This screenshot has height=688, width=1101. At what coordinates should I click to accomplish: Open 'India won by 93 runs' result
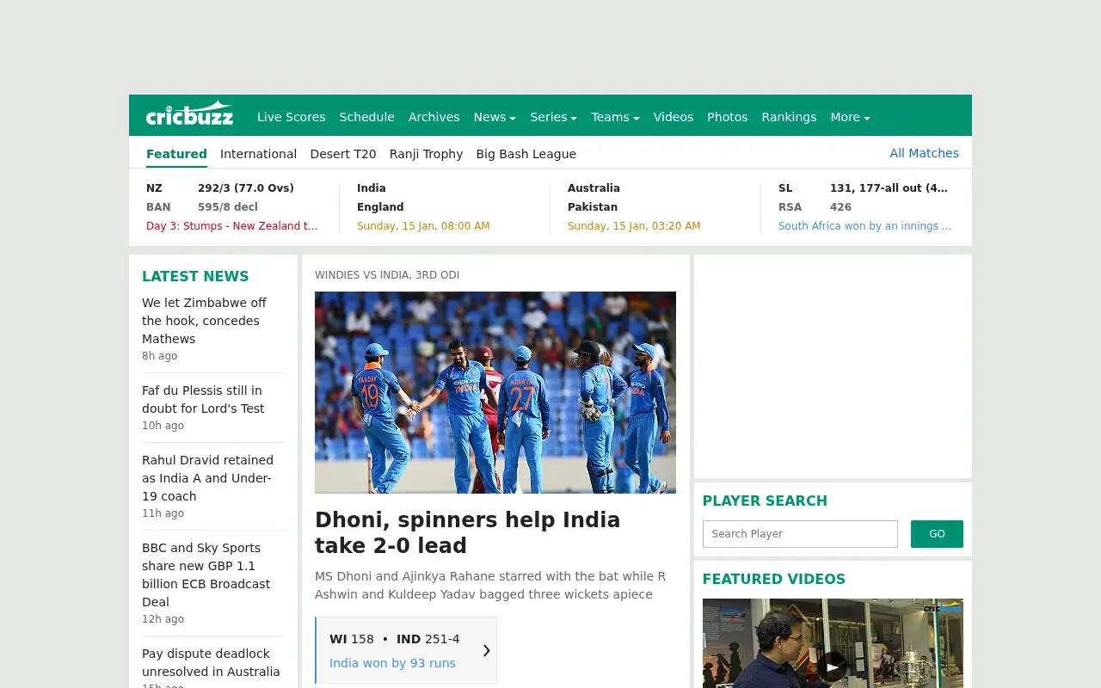392,663
